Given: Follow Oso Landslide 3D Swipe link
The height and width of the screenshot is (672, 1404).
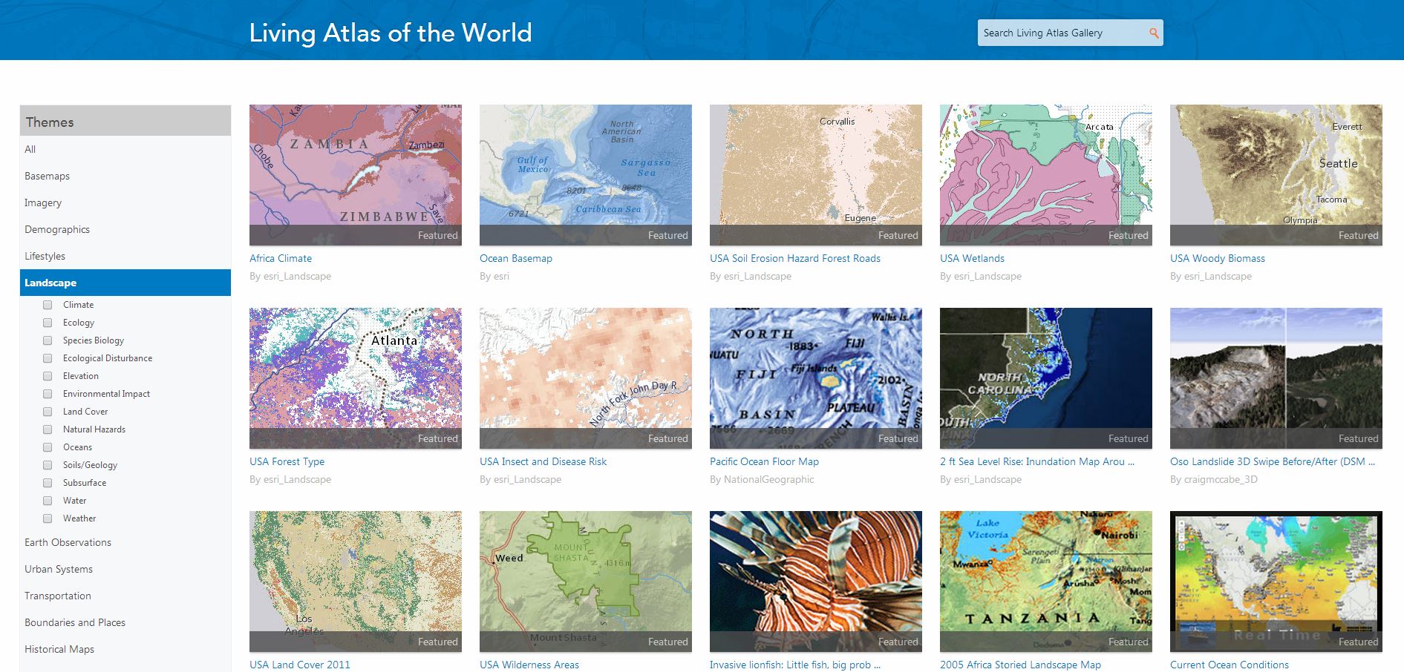Looking at the screenshot, I should tap(1273, 461).
